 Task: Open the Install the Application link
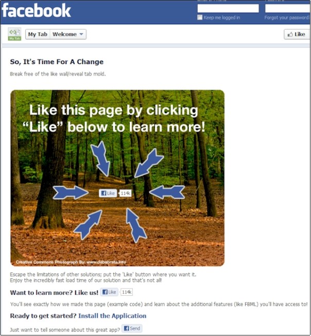(112, 316)
